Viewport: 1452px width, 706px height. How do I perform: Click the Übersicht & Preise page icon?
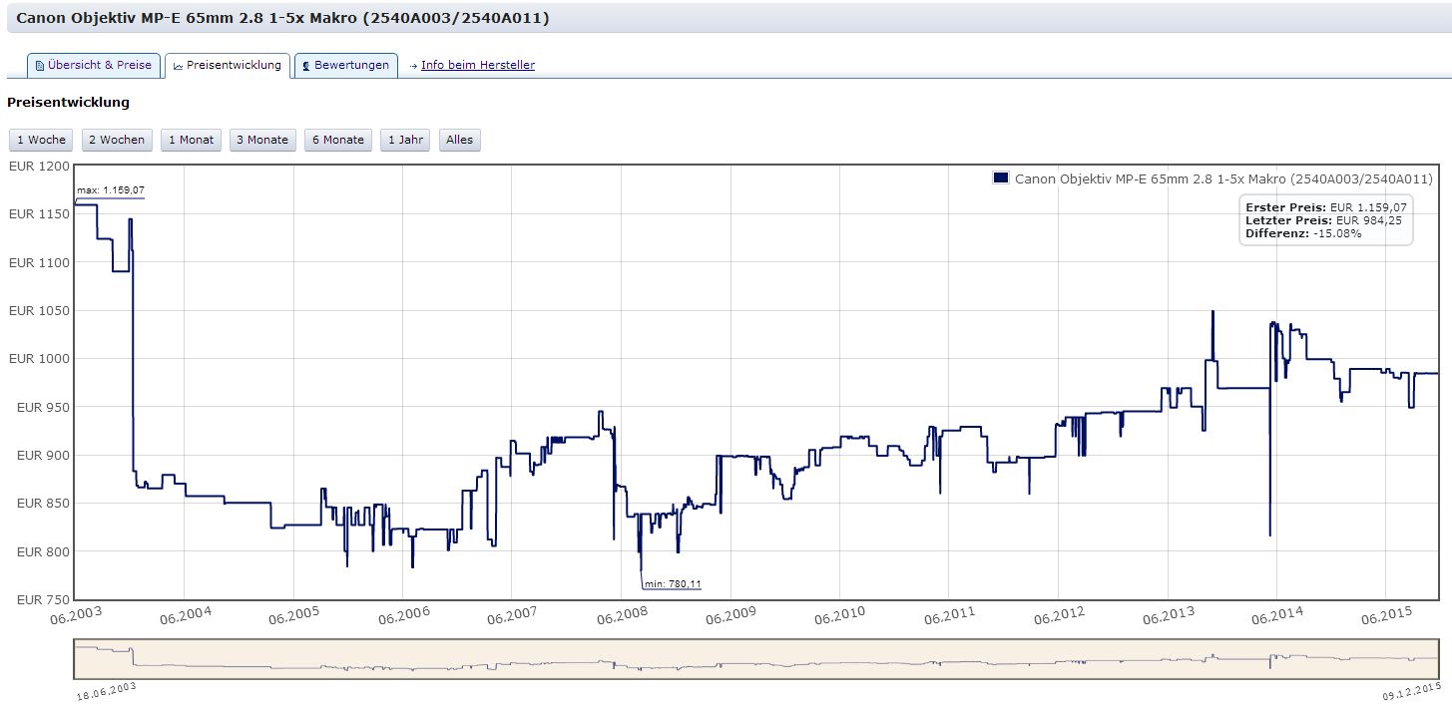coord(40,66)
